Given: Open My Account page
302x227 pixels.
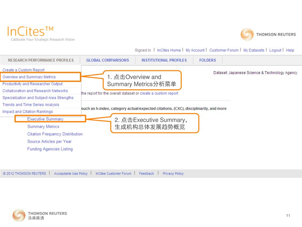Looking at the screenshot, I should [x=195, y=50].
